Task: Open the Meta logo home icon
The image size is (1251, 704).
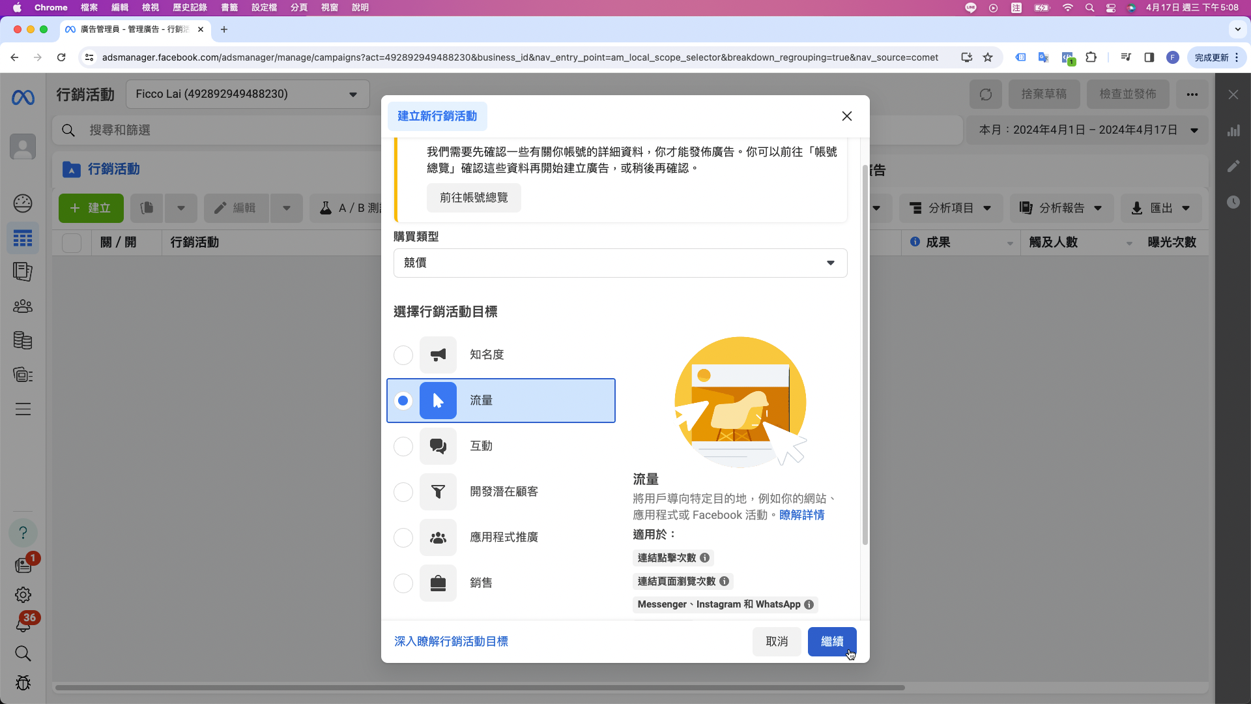Action: coord(23,98)
